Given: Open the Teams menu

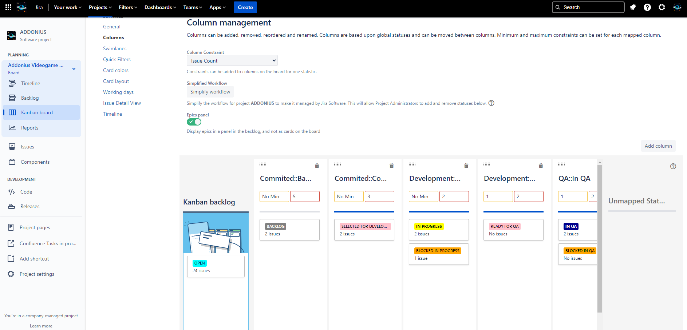Looking at the screenshot, I should (192, 7).
